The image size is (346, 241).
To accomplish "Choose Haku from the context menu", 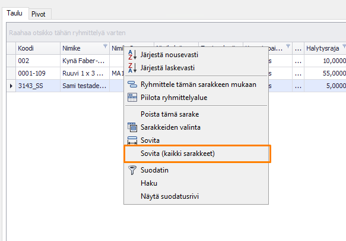I will click(196, 183).
